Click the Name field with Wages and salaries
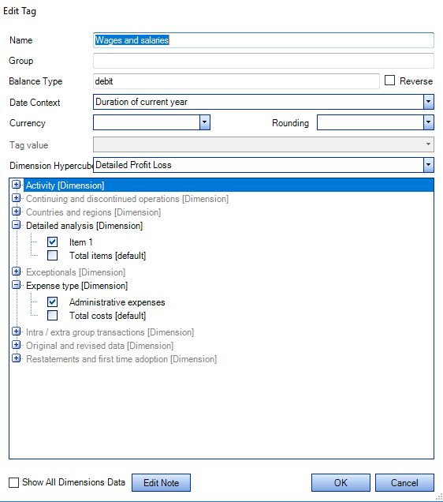Screen dimensions: 443x502 coord(263,40)
